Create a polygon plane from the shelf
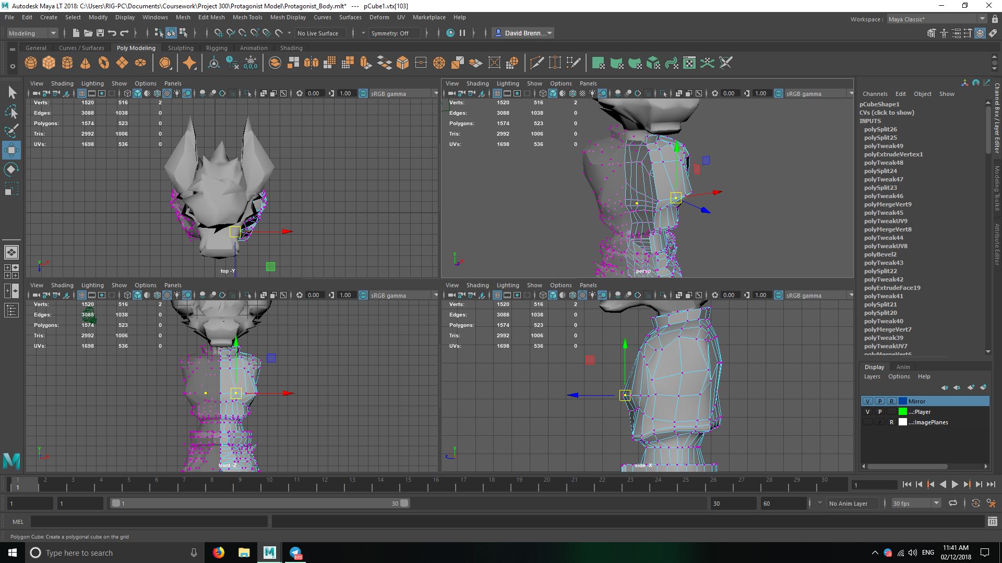 [122, 63]
